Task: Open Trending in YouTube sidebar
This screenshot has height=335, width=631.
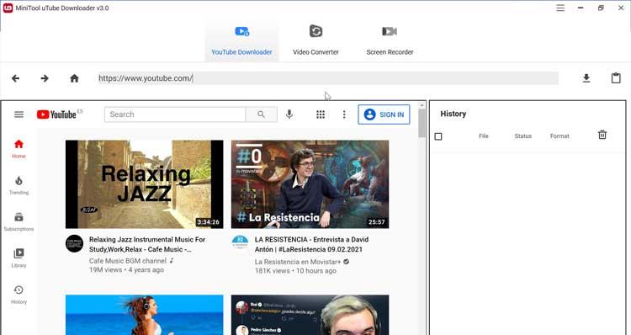Action: pyautogui.click(x=19, y=185)
